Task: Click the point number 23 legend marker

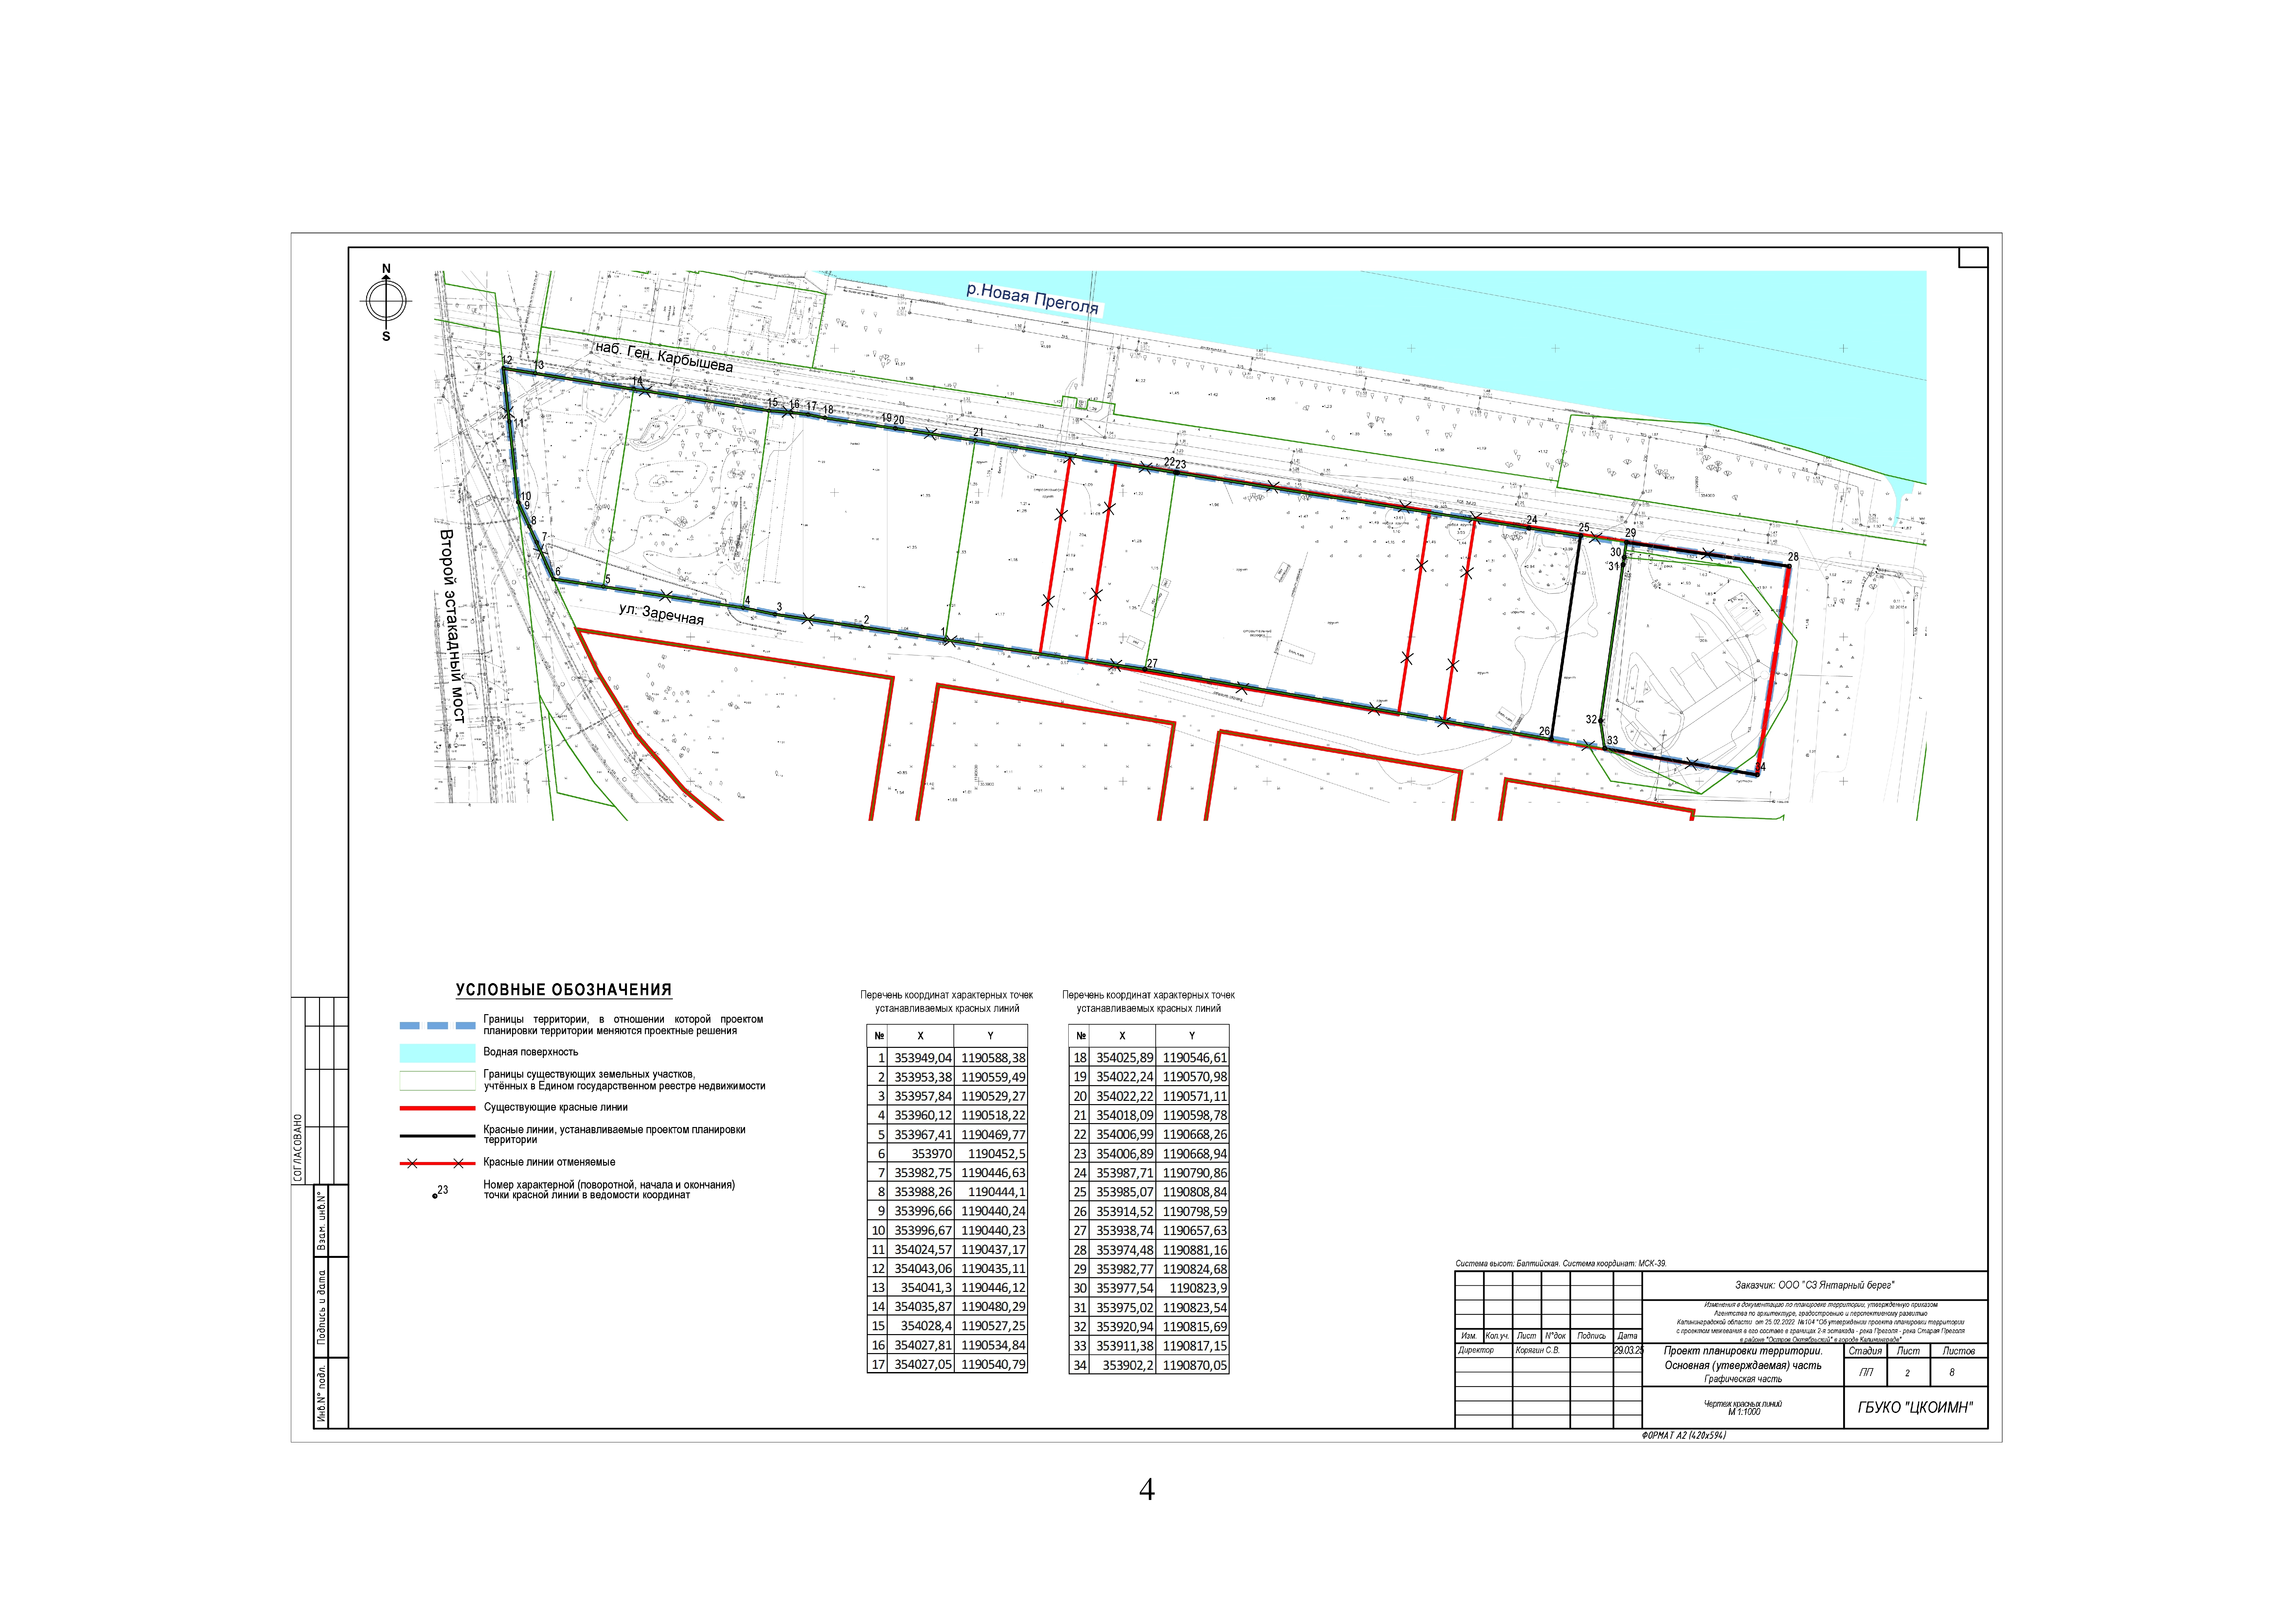Action: (436, 1195)
